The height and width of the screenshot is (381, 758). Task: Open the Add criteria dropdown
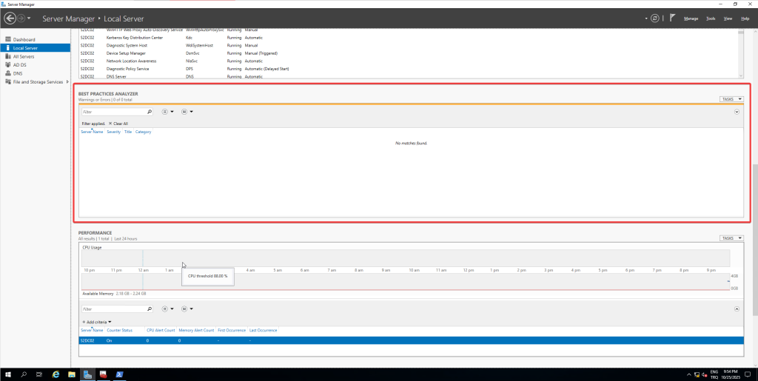pyautogui.click(x=97, y=322)
